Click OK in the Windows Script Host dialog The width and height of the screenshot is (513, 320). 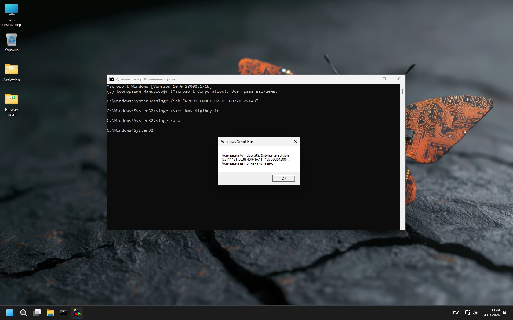[x=283, y=178]
